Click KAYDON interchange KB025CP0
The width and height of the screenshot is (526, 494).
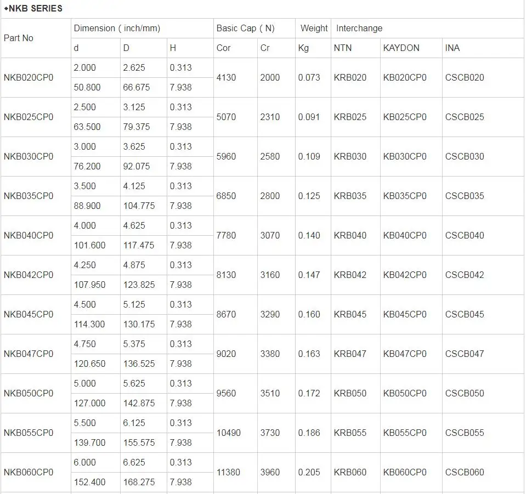[x=405, y=117]
